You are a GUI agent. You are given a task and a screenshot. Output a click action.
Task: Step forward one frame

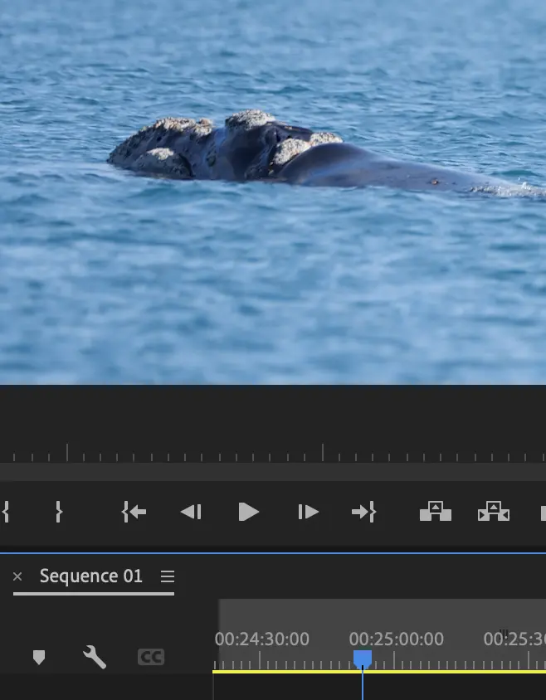pyautogui.click(x=308, y=512)
